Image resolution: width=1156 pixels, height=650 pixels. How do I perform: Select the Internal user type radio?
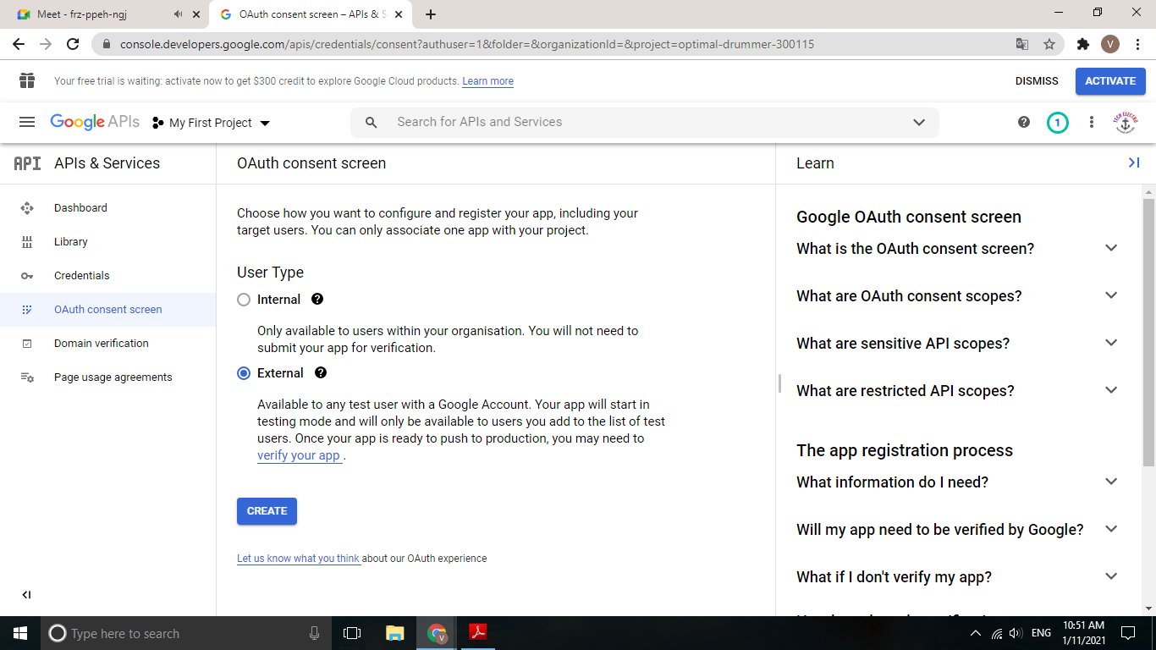(x=244, y=300)
